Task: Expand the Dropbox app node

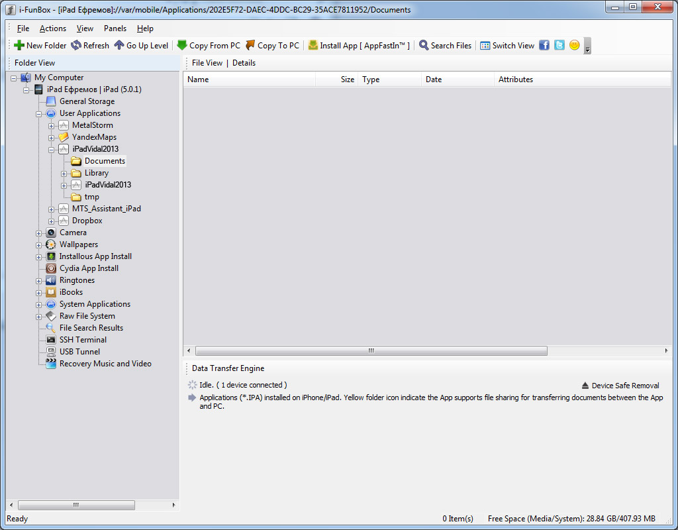Action: click(x=51, y=221)
